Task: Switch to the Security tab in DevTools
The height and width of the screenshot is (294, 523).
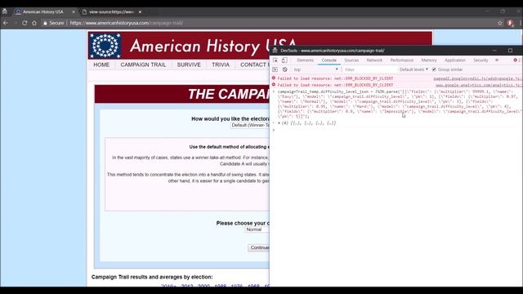Action: 481,60
